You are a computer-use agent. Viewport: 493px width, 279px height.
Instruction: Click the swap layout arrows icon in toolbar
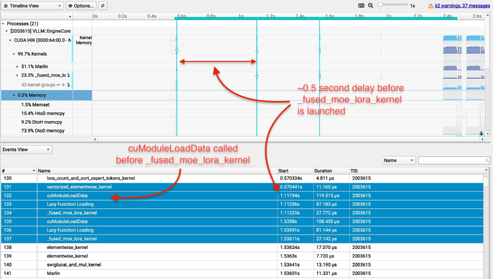pos(103,6)
